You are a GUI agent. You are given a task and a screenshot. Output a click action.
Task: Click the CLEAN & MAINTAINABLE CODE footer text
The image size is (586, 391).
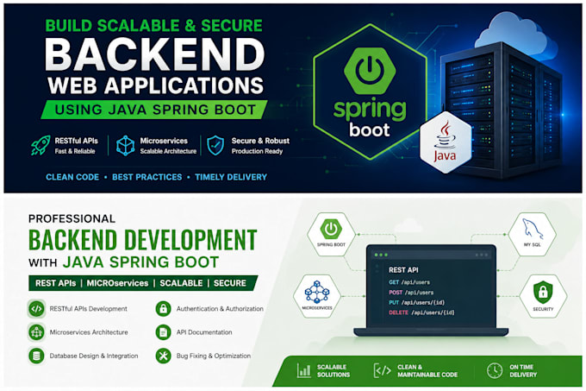tap(427, 371)
